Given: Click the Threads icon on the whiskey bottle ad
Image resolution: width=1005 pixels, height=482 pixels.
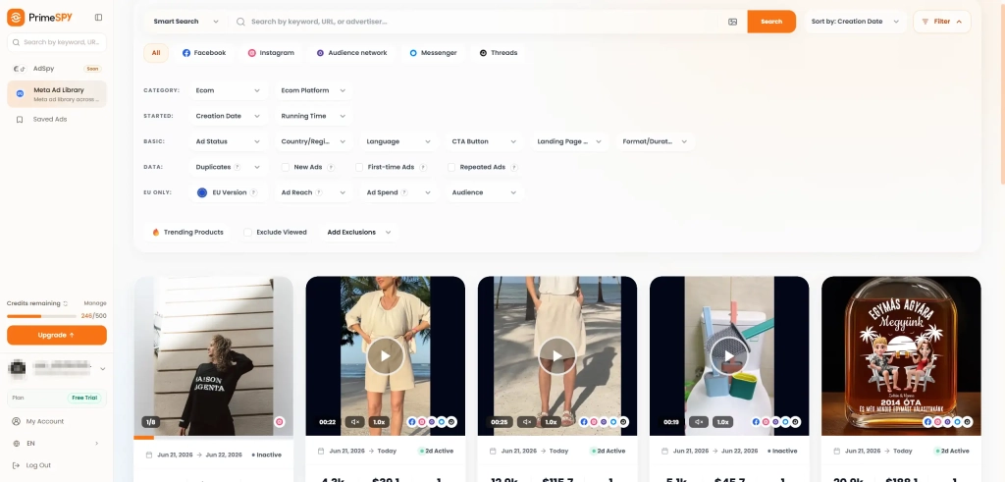Looking at the screenshot, I should point(967,422).
